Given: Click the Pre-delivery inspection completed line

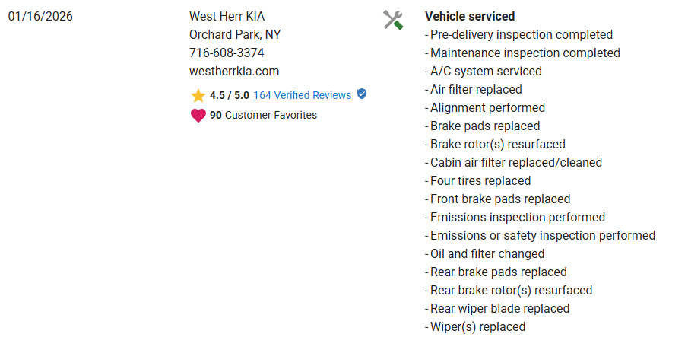Looking at the screenshot, I should click(521, 34).
